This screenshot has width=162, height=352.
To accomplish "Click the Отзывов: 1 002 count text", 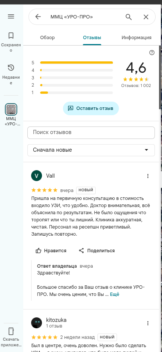I will (x=136, y=85).
